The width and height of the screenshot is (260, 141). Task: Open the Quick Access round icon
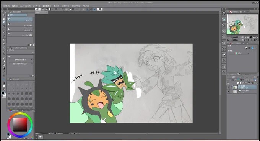(224, 13)
